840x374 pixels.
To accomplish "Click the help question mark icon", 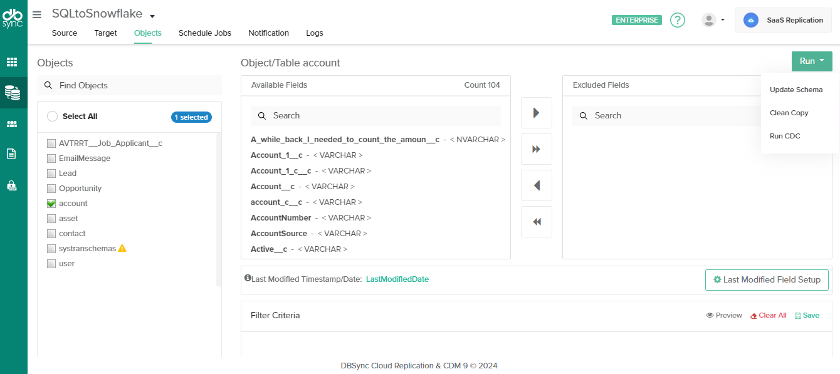I will tap(678, 20).
